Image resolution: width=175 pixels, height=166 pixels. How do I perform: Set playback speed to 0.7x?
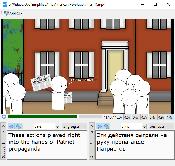[144, 117]
